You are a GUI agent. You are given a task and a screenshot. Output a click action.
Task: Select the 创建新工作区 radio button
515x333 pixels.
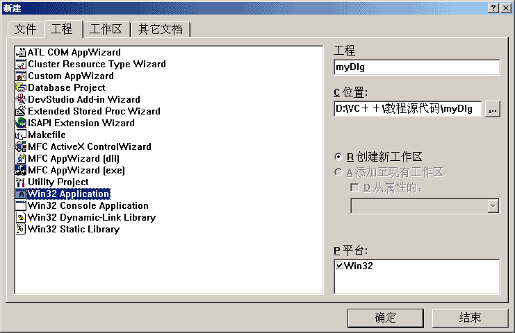pyautogui.click(x=338, y=157)
